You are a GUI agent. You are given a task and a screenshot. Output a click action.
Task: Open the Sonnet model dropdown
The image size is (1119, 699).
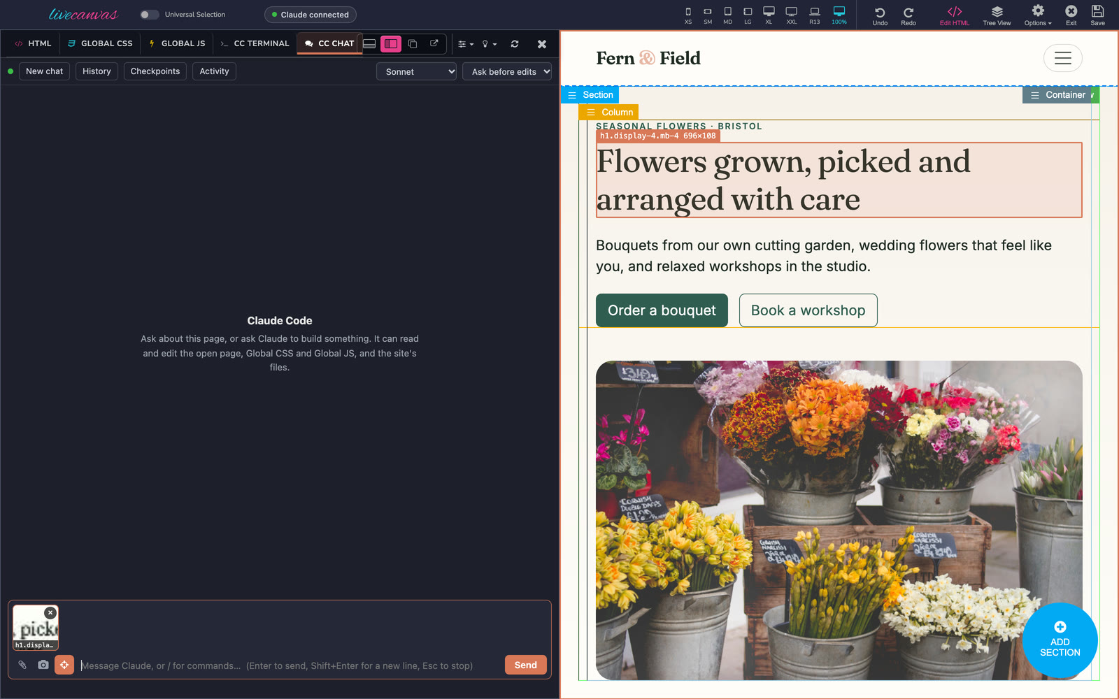(x=416, y=71)
